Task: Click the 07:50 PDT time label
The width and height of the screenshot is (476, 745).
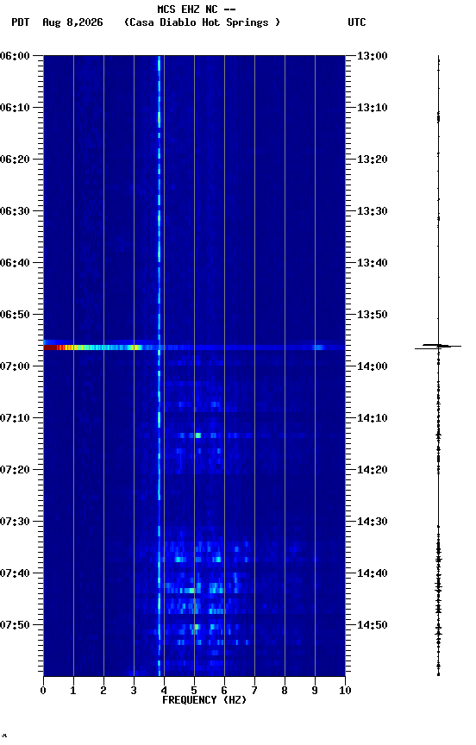Action: 15,625
